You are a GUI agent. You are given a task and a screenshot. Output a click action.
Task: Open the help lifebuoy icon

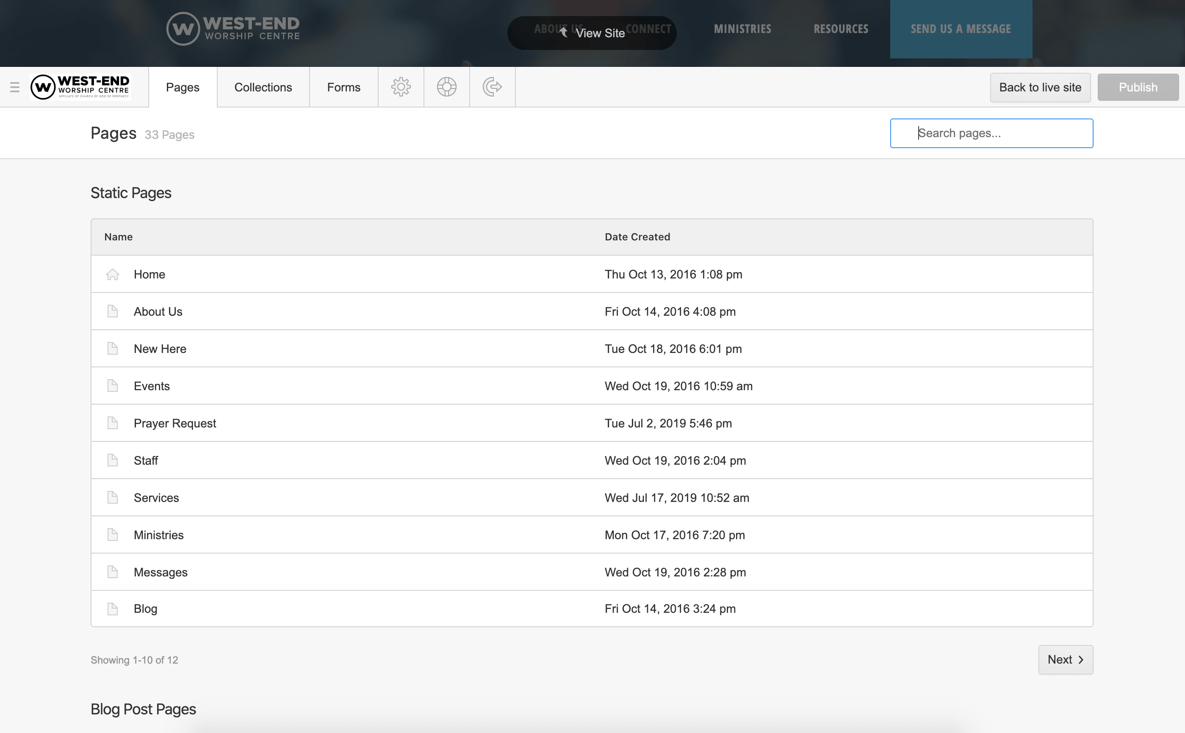pos(446,87)
